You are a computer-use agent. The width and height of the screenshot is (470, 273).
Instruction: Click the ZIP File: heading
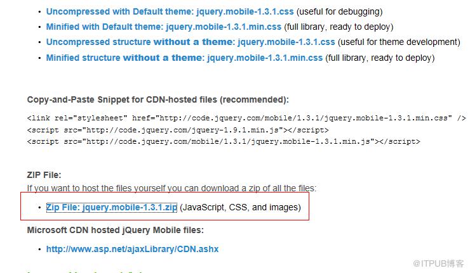tap(44, 175)
